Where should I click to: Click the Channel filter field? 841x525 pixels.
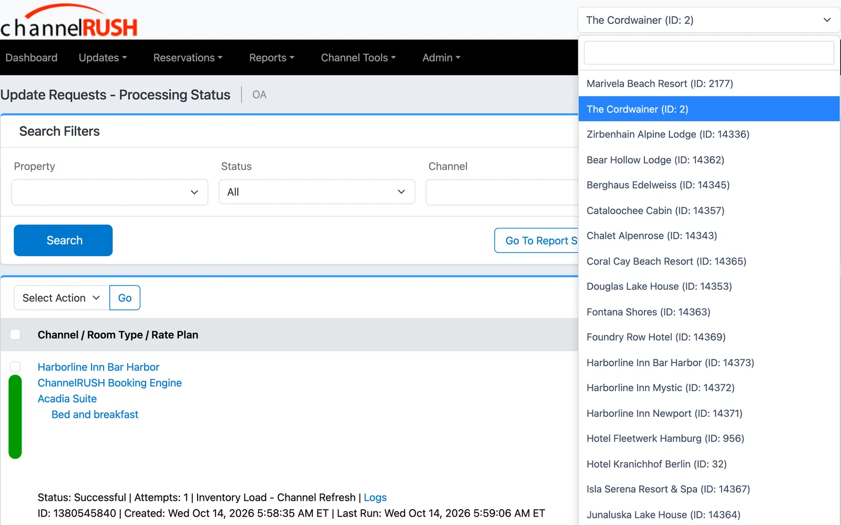coord(502,192)
